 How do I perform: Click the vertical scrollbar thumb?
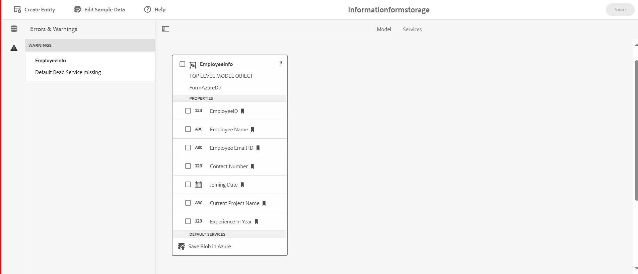(x=636, y=130)
